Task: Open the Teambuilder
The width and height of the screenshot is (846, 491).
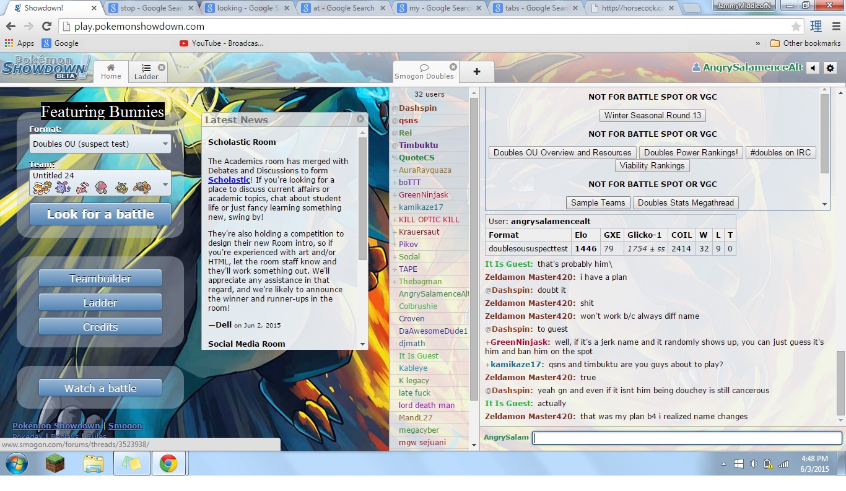Action: click(x=100, y=279)
